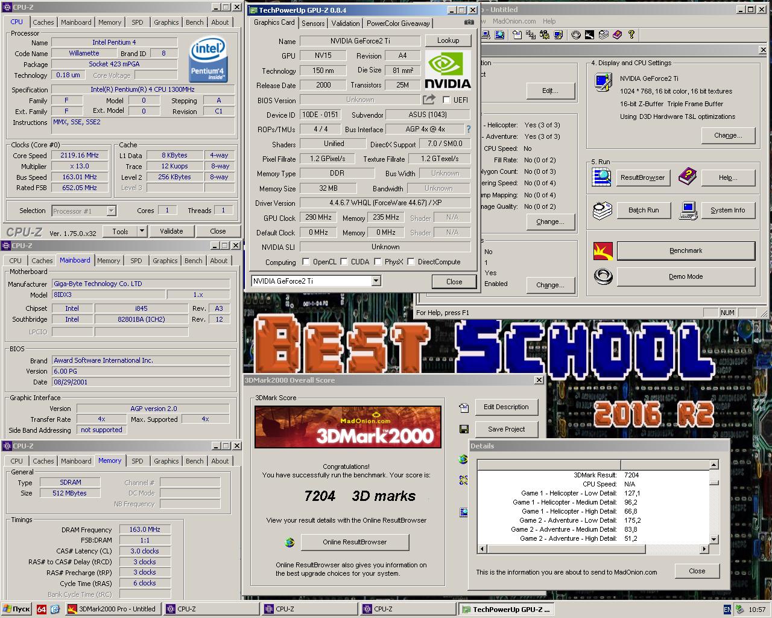Click the document icon beside Edit Description
The height and width of the screenshot is (618, 772).
click(x=464, y=408)
